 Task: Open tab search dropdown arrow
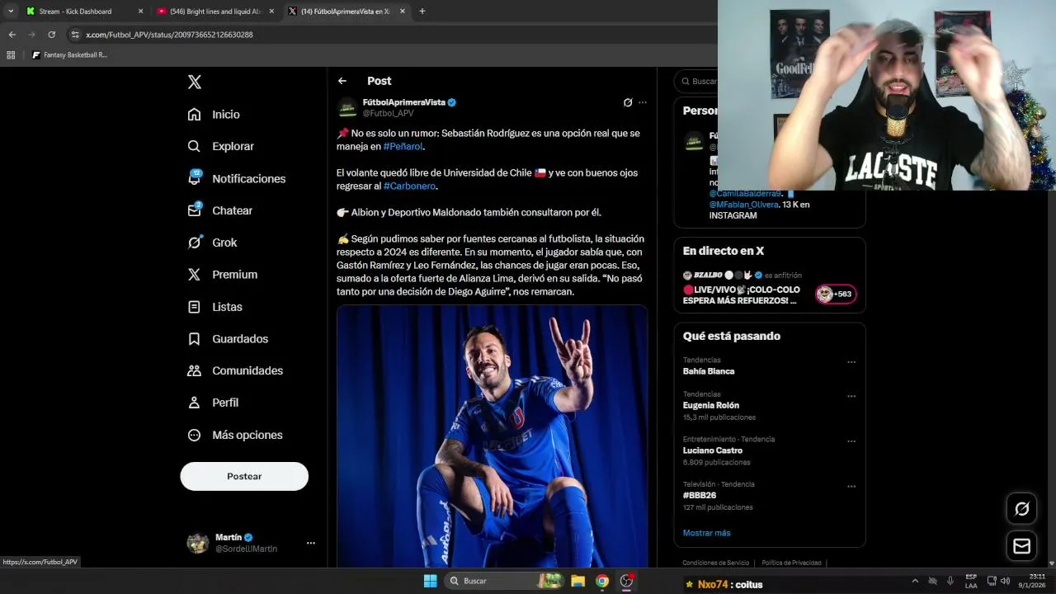click(x=11, y=12)
